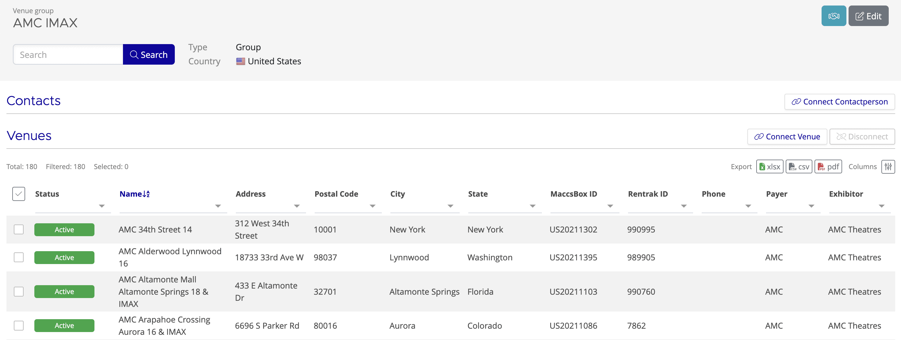Click inside the Search input field
Image resolution: width=901 pixels, height=340 pixels.
coord(67,55)
